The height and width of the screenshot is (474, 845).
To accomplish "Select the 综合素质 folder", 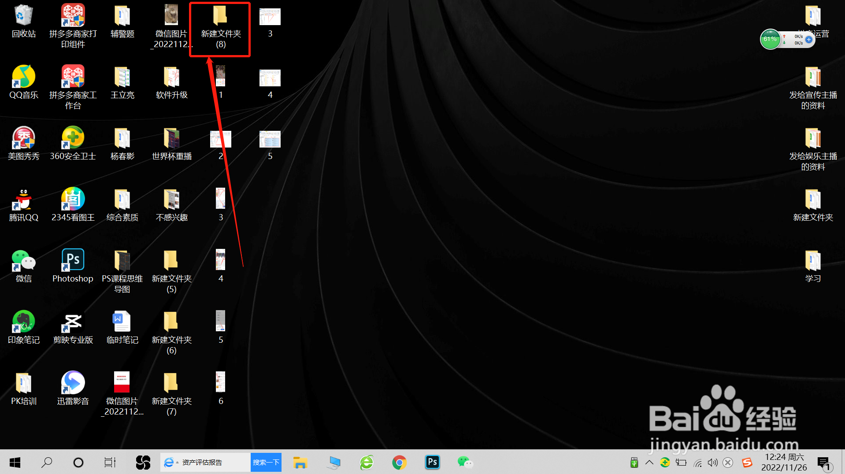I will pos(122,205).
